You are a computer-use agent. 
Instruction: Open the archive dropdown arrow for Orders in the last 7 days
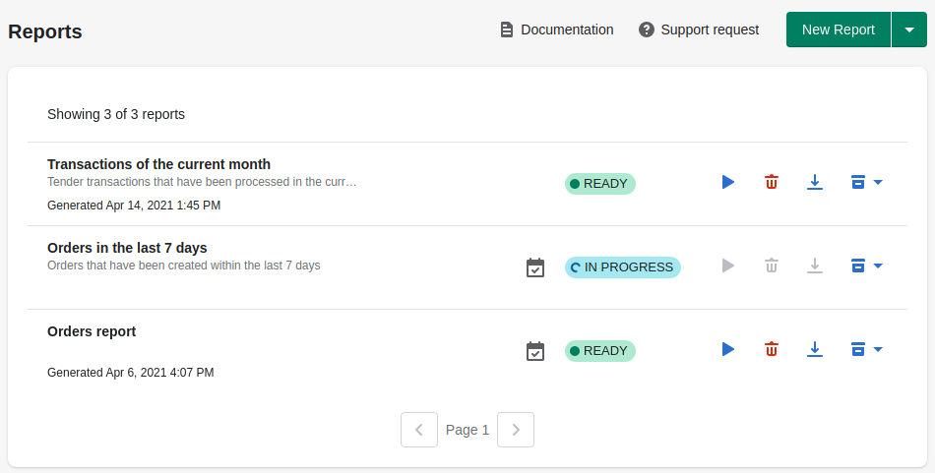878,266
